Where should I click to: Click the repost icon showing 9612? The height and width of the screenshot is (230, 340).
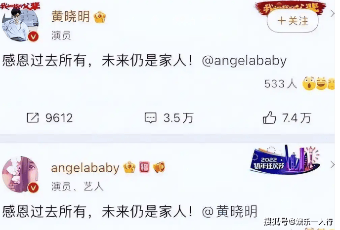33,118
